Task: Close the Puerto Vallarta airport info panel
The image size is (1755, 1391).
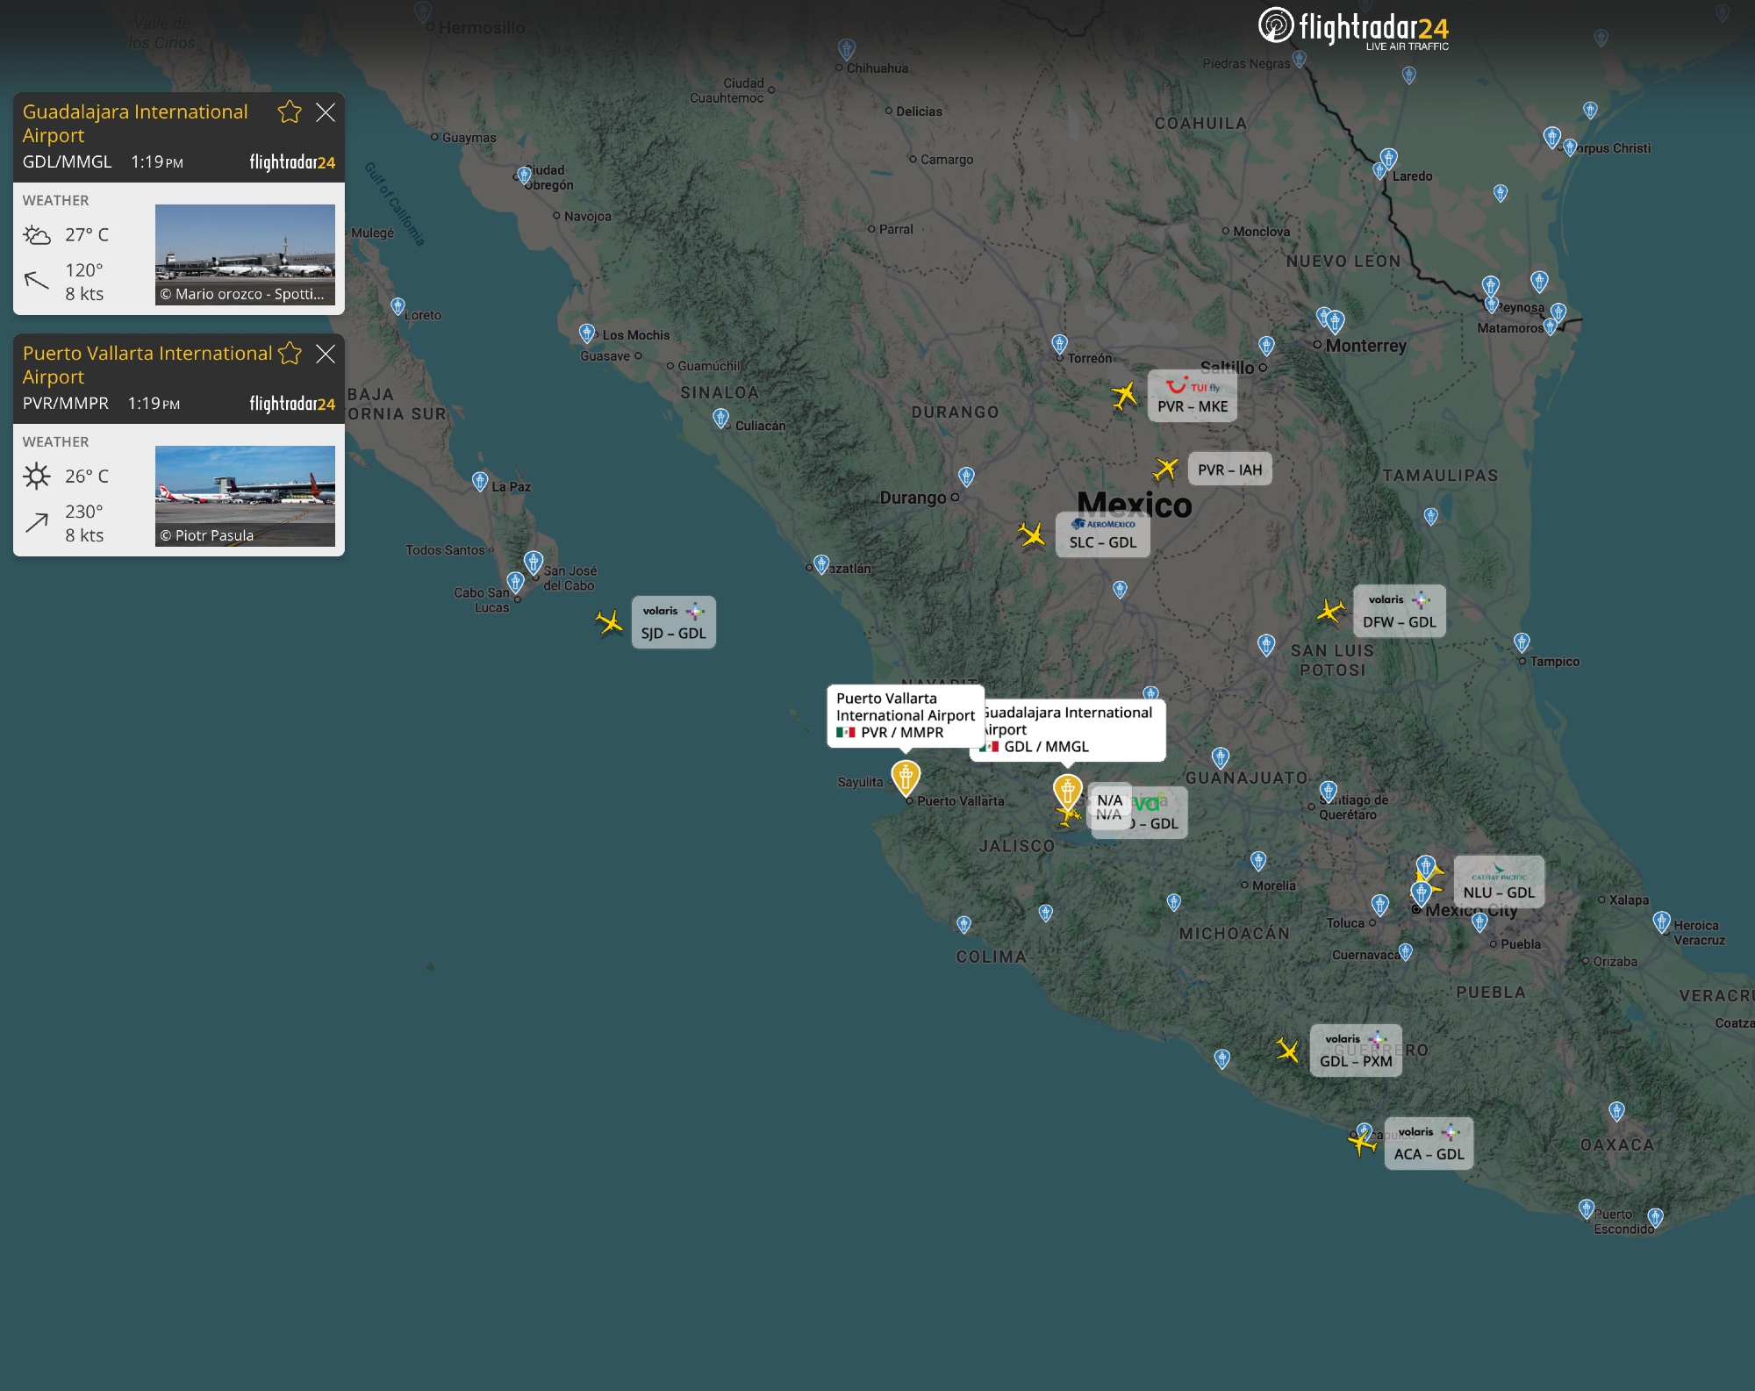Action: point(326,354)
